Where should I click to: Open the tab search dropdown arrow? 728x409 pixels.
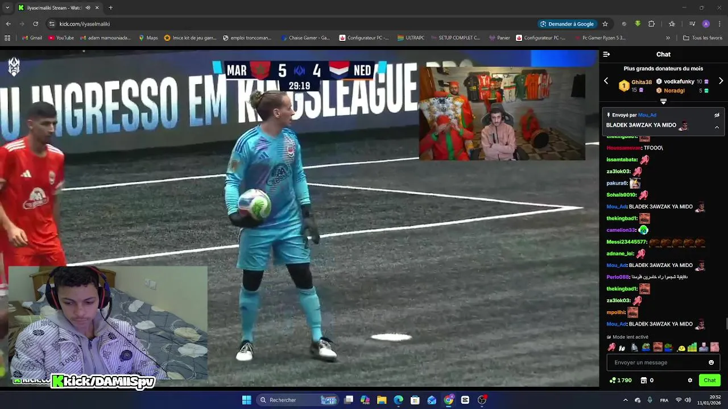coord(7,8)
